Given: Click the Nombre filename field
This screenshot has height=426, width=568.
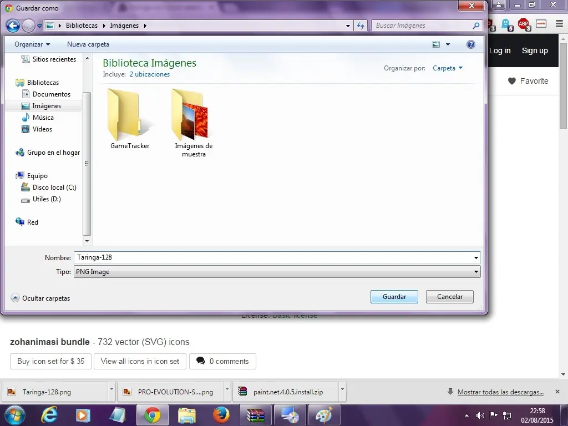Looking at the screenshot, I should tap(273, 257).
